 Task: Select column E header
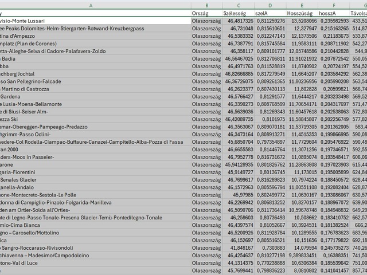coord(302,5)
